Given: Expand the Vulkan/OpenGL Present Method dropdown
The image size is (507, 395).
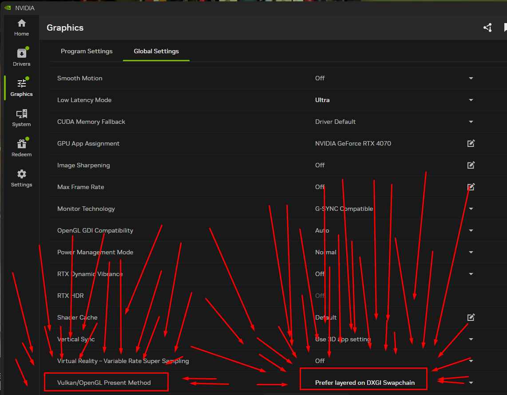Looking at the screenshot, I should click(x=471, y=383).
